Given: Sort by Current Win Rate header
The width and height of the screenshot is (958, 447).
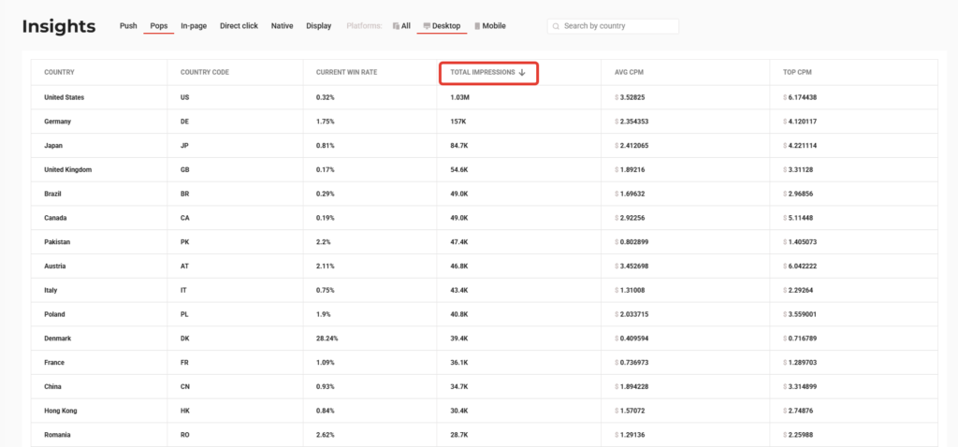Looking at the screenshot, I should (x=345, y=72).
